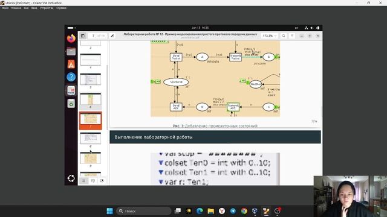Click 'Send Packet' transition in the diagram
The image size is (387, 217).
point(176,57)
